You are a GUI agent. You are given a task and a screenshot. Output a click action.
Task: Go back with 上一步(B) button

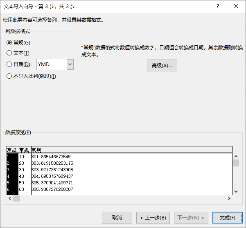pos(153,217)
